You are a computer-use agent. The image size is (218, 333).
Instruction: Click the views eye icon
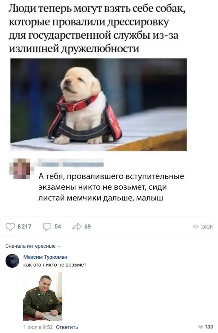click(196, 227)
